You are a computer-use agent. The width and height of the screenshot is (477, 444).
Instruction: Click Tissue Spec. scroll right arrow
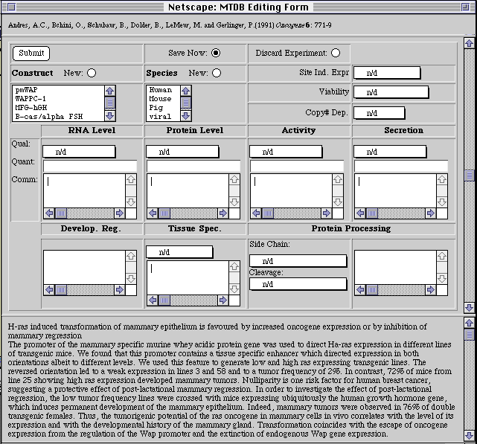tap(223, 300)
